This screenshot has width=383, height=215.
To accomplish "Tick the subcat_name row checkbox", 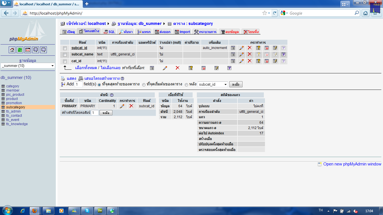I will [x=65, y=55].
